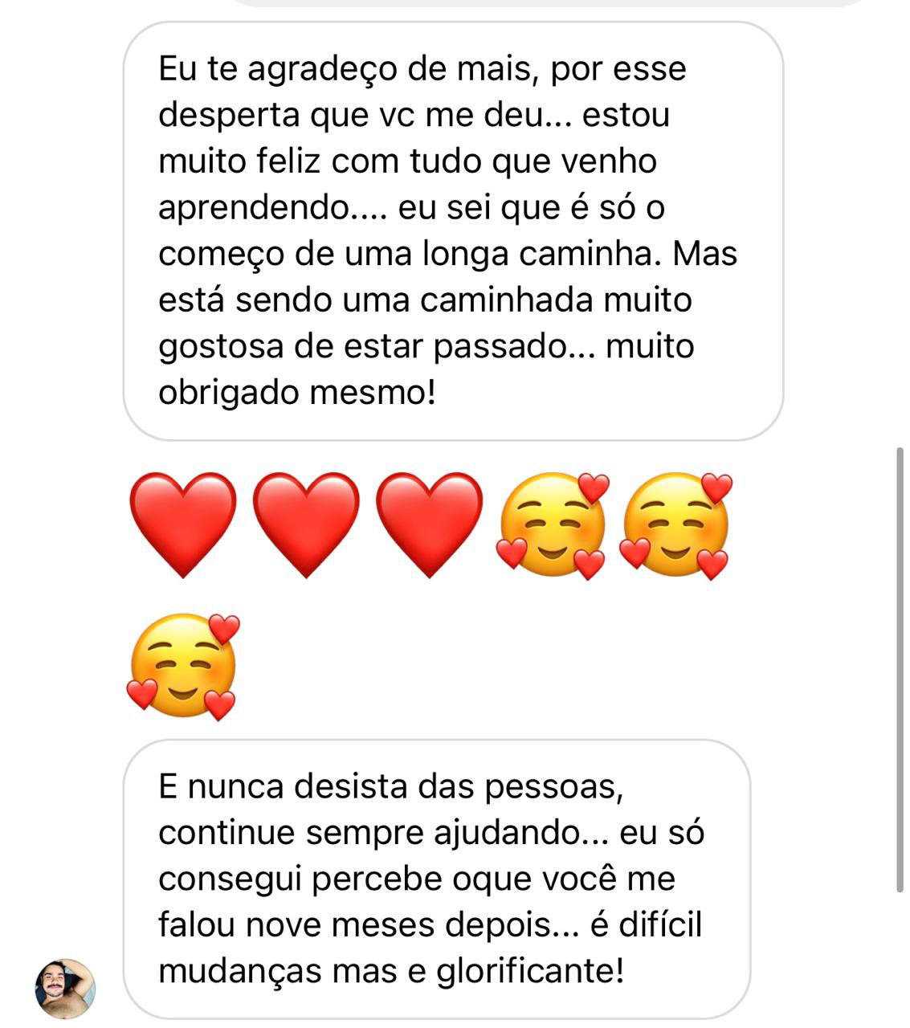
Task: Click the text "obrigado mesmo!"
Action: point(296,393)
